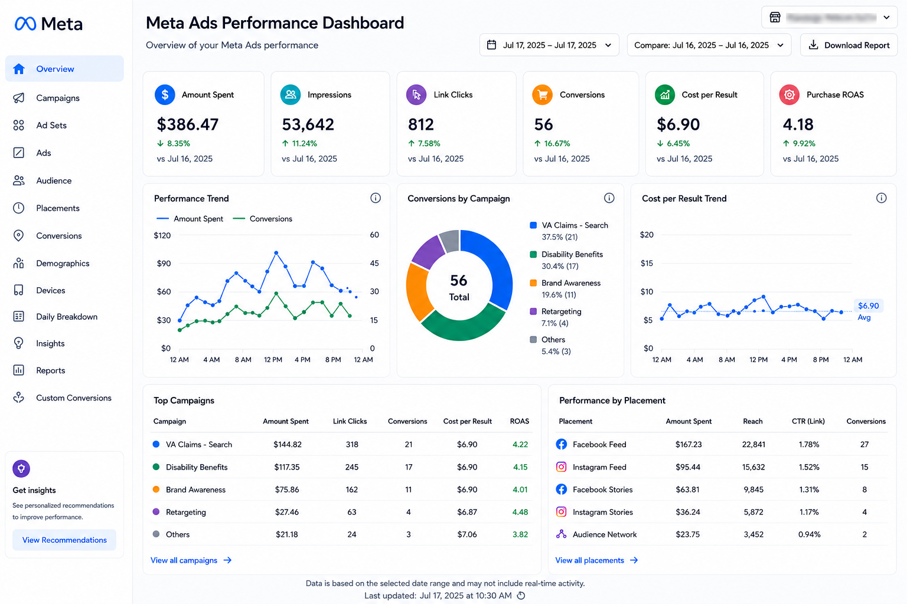Click the $144.82 amount spent cell
This screenshot has height=604, width=907.
(288, 444)
